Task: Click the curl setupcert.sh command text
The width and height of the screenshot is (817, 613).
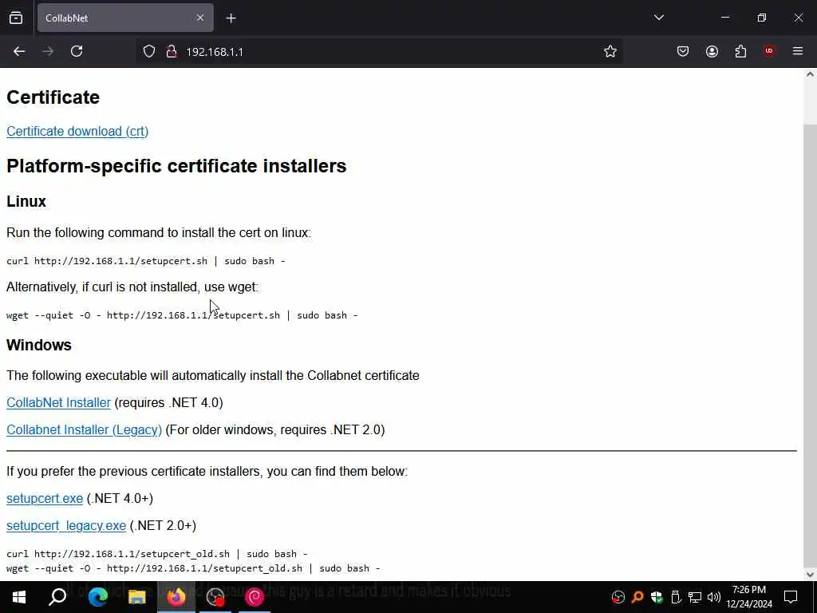Action: pyautogui.click(x=146, y=261)
